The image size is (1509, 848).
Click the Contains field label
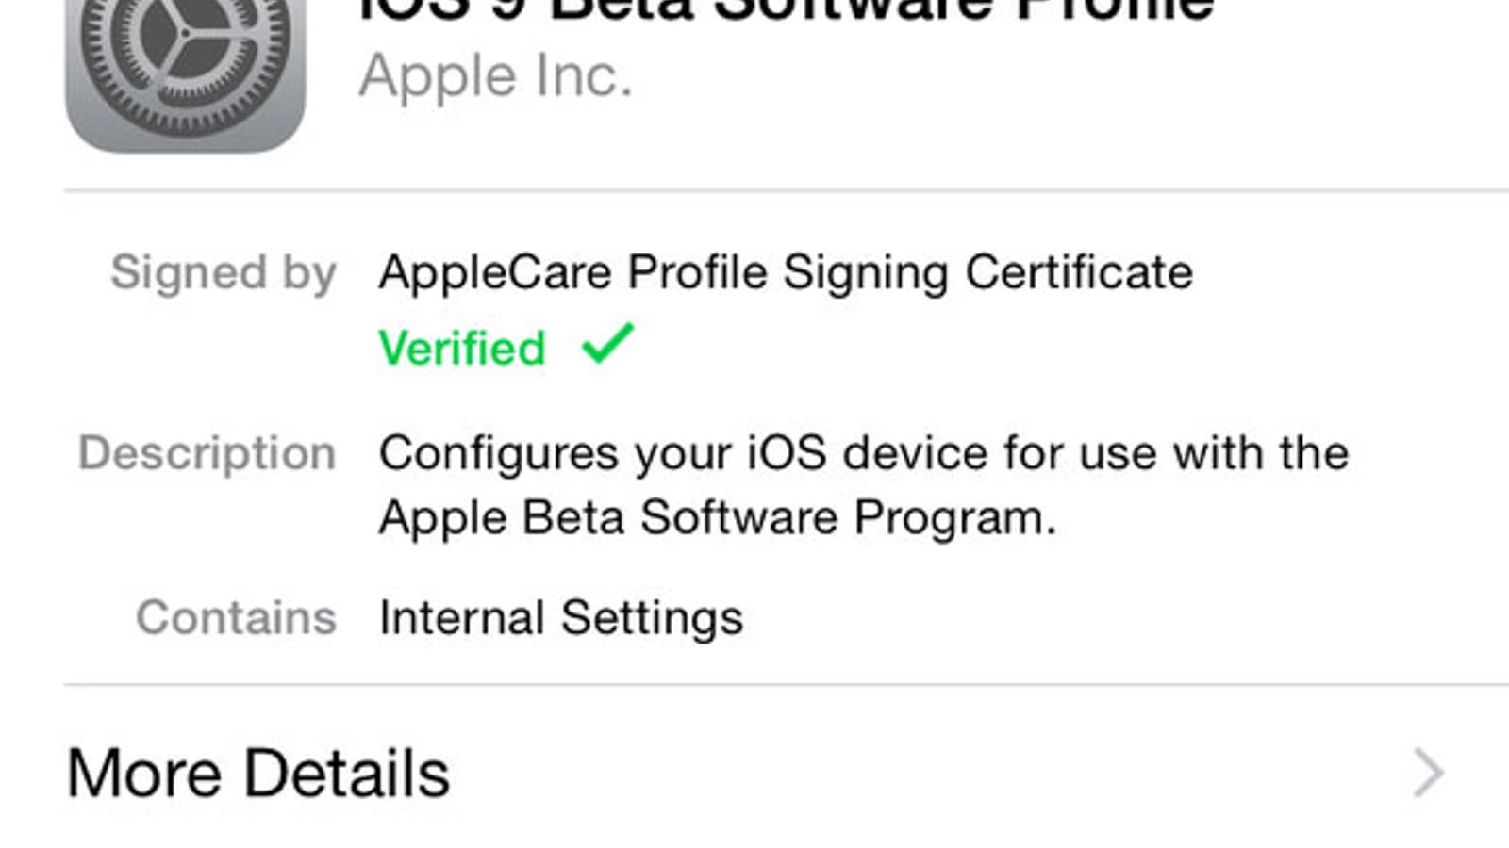click(x=236, y=618)
